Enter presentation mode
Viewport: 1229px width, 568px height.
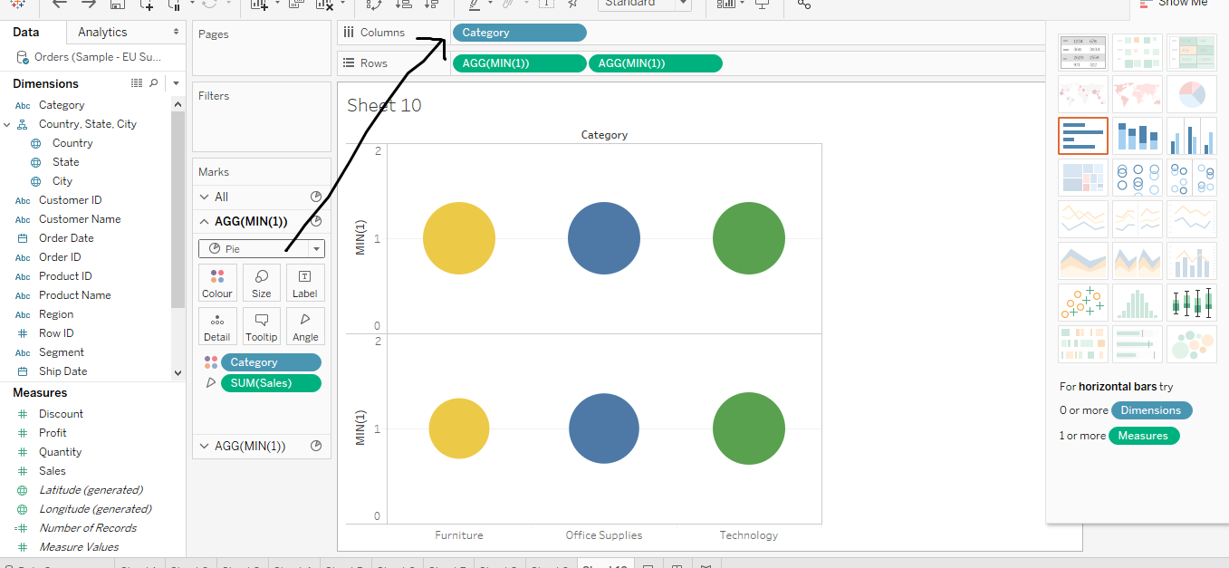pos(762,5)
